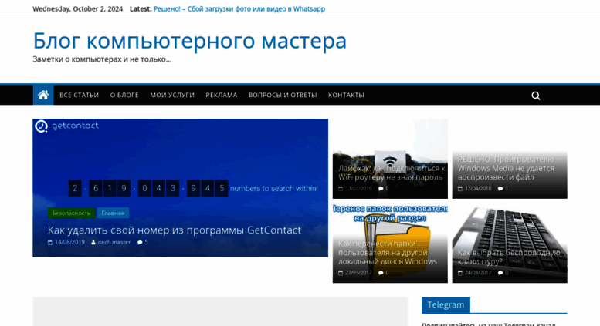
Task: Open the latest Whatsapp article link
Action: pyautogui.click(x=239, y=8)
